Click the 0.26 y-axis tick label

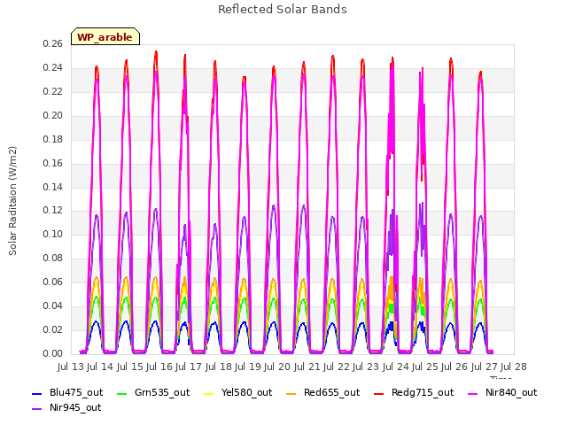[x=52, y=43]
